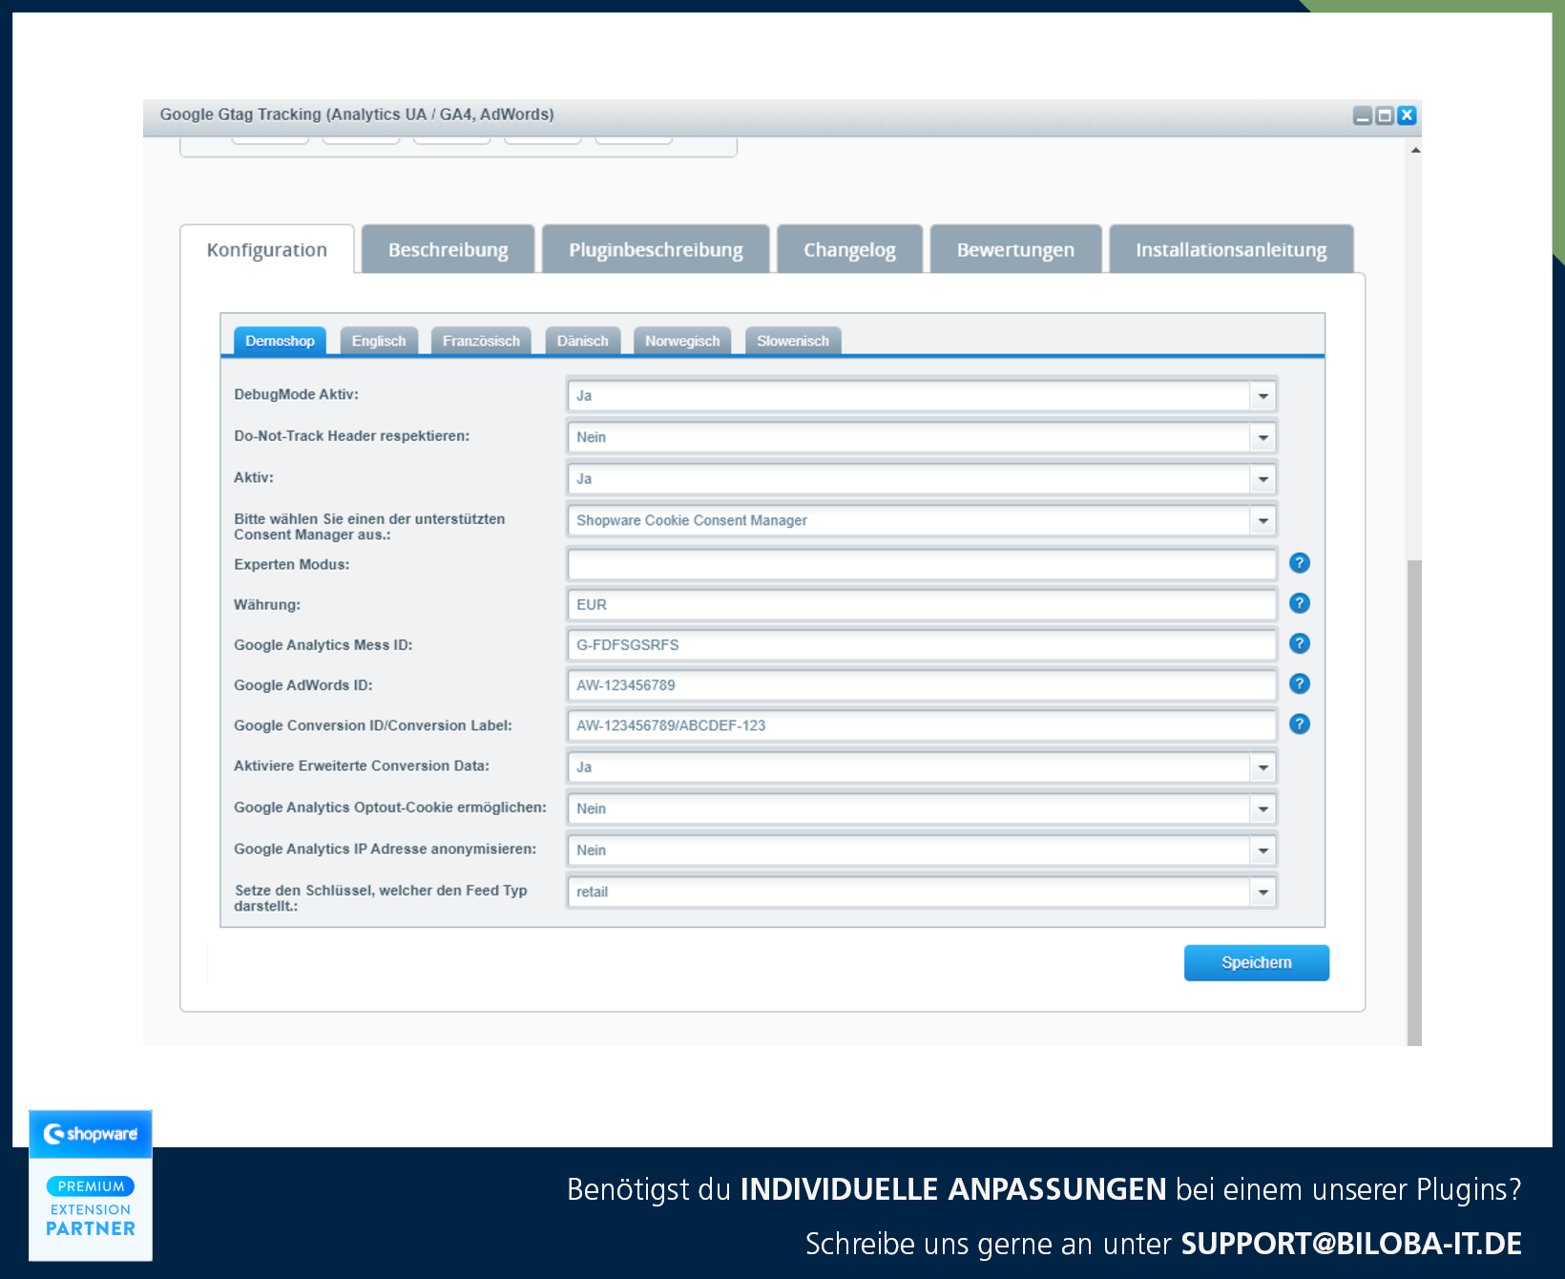Click the SUPPORT@BILOBA-IT.DE email text
1565x1279 pixels.
click(x=1351, y=1244)
